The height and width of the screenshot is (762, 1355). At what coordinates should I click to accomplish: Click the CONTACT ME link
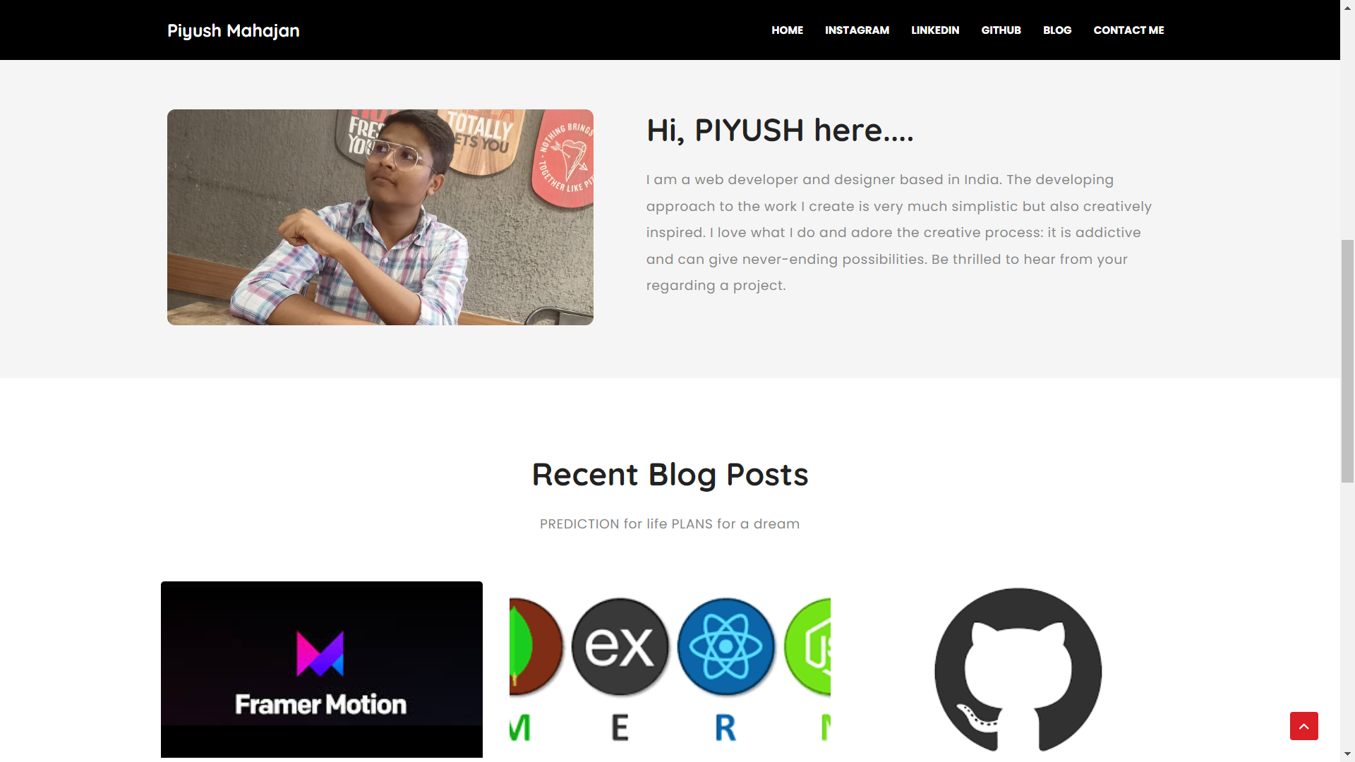click(x=1128, y=30)
